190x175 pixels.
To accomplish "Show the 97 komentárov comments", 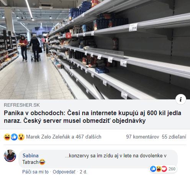I will coord(142,137).
